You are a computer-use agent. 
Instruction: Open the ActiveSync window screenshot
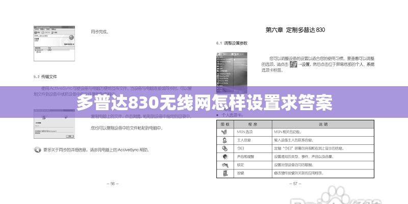point(54,43)
